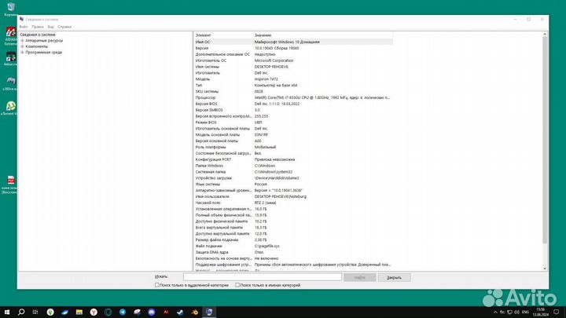
Task: Expand the Аппаратные ресурсы tree node
Action: (22, 41)
